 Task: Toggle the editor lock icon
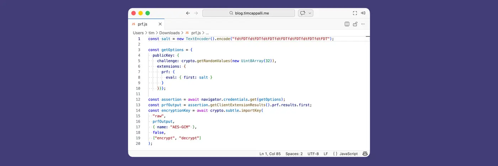click(x=355, y=24)
